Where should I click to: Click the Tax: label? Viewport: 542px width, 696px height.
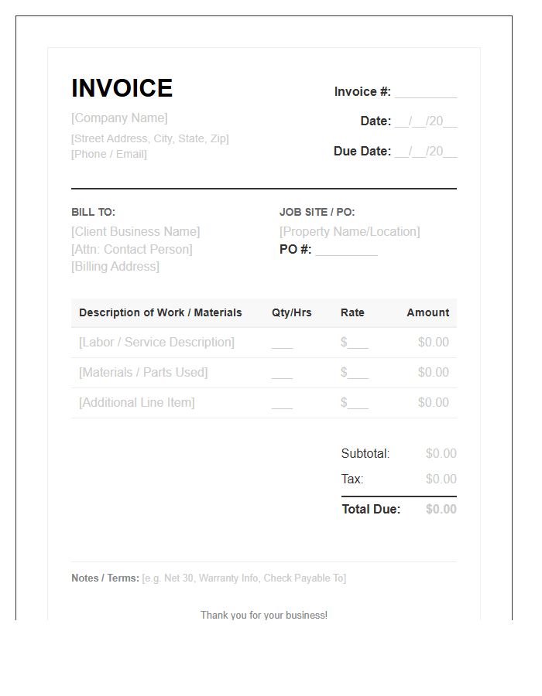[x=352, y=479]
